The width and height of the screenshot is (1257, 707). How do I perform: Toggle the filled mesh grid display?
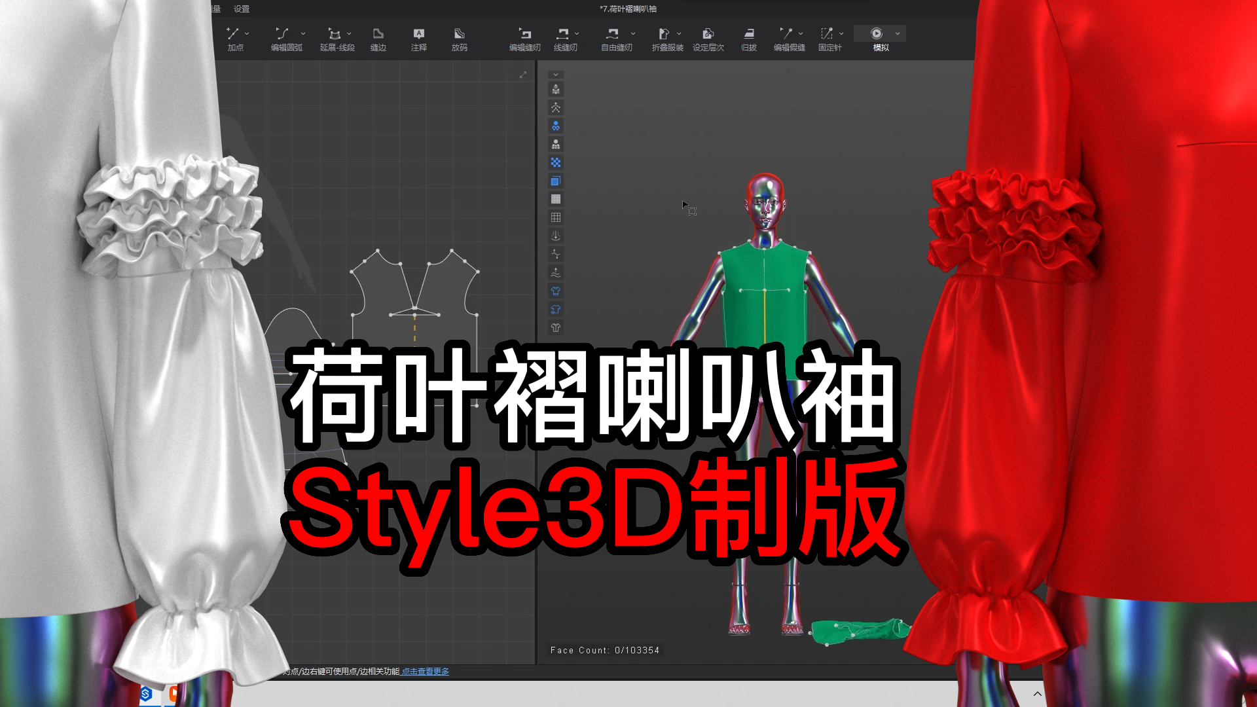click(556, 200)
